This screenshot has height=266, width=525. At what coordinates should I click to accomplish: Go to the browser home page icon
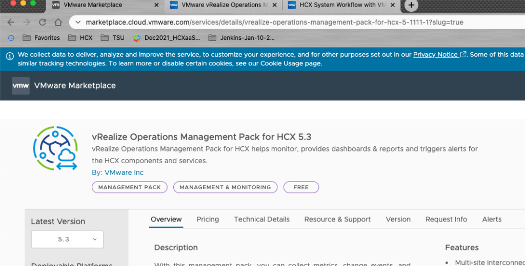(58, 23)
